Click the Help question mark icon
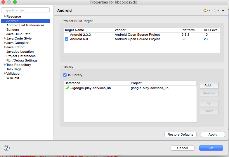Viewport: 229px width, 157px height. (x=6, y=148)
